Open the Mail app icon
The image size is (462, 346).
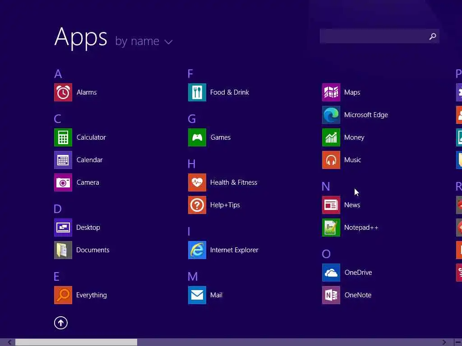197,295
